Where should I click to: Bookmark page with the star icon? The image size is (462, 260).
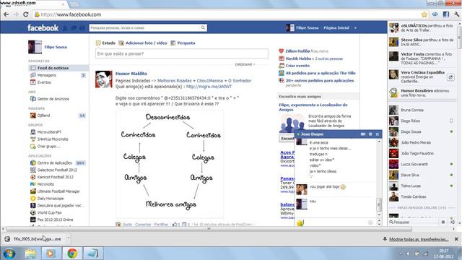pos(424,14)
